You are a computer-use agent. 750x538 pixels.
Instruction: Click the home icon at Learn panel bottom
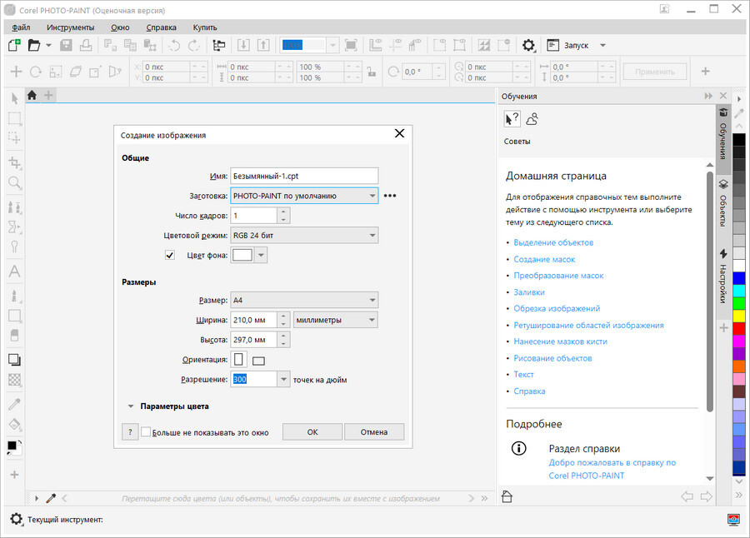click(x=507, y=496)
